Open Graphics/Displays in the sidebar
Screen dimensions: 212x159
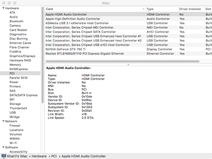tap(22, 56)
